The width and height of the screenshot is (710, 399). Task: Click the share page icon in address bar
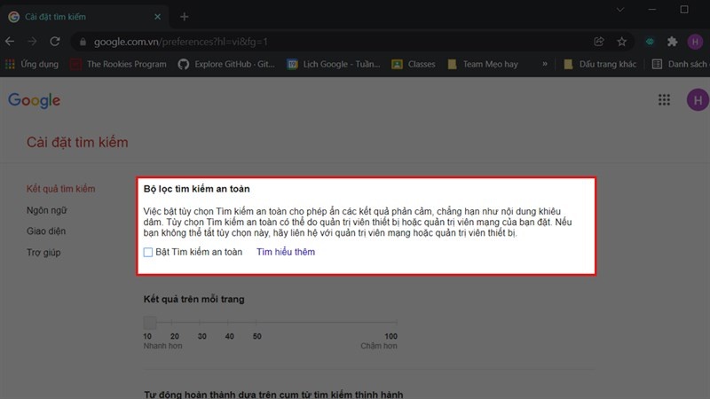pos(600,42)
